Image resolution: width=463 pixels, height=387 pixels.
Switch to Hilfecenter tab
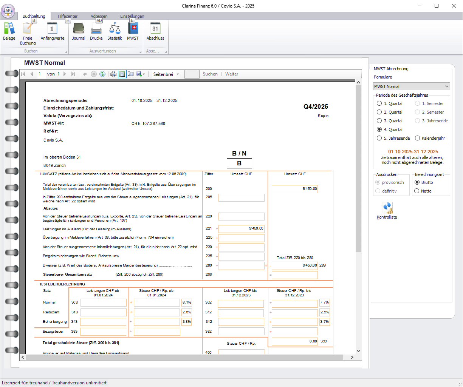coord(68,16)
